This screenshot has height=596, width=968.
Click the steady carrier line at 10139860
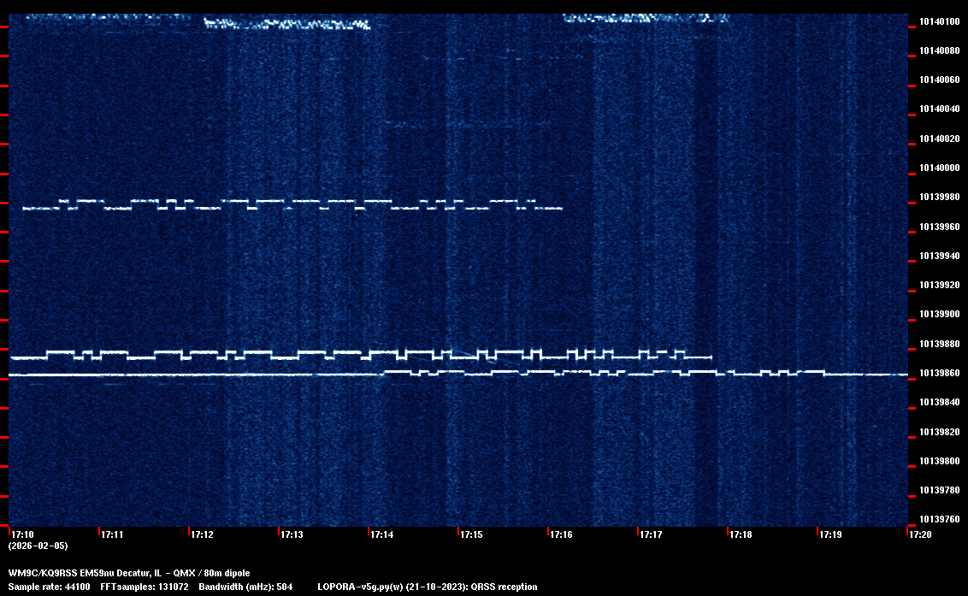[x=171, y=375]
